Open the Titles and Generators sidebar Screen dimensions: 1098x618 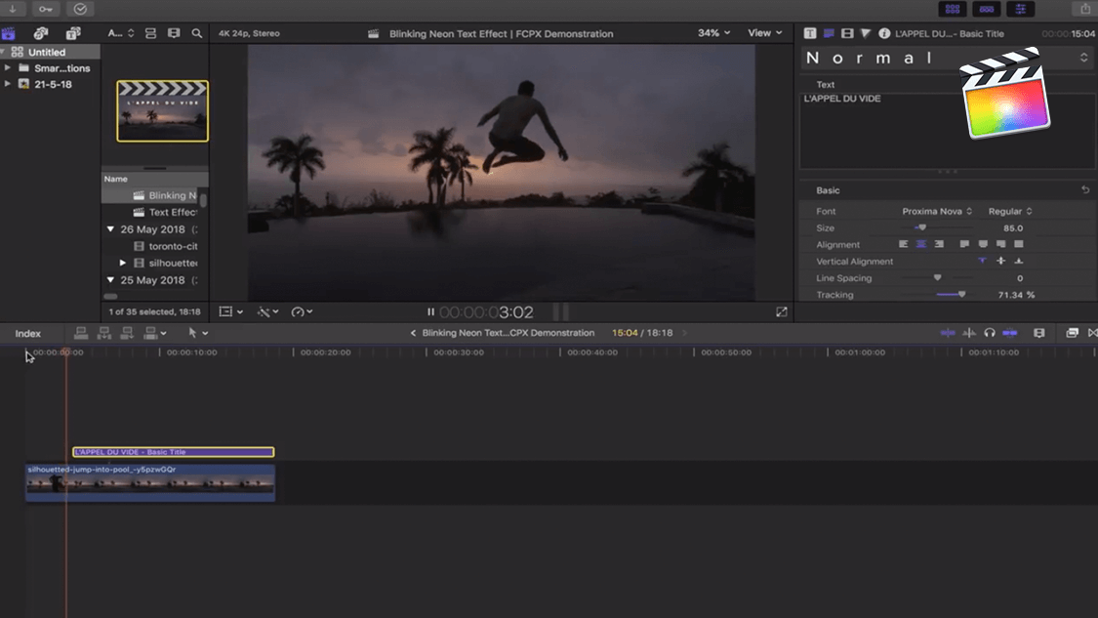72,33
